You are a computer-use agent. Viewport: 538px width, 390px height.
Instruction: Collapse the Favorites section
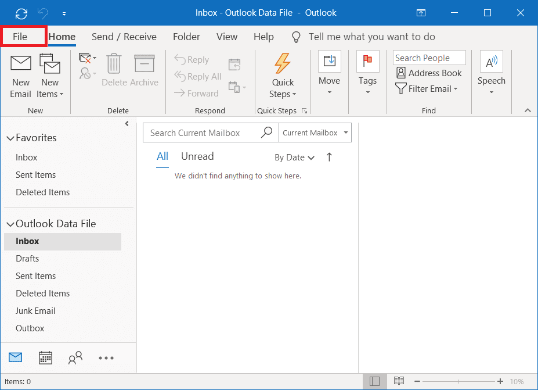tap(10, 138)
